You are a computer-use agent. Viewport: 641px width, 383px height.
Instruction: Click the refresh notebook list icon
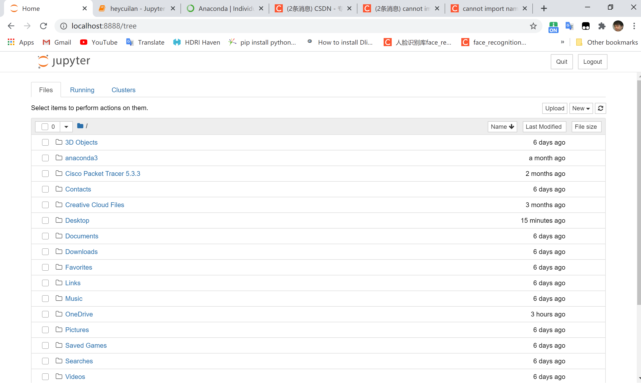[600, 108]
